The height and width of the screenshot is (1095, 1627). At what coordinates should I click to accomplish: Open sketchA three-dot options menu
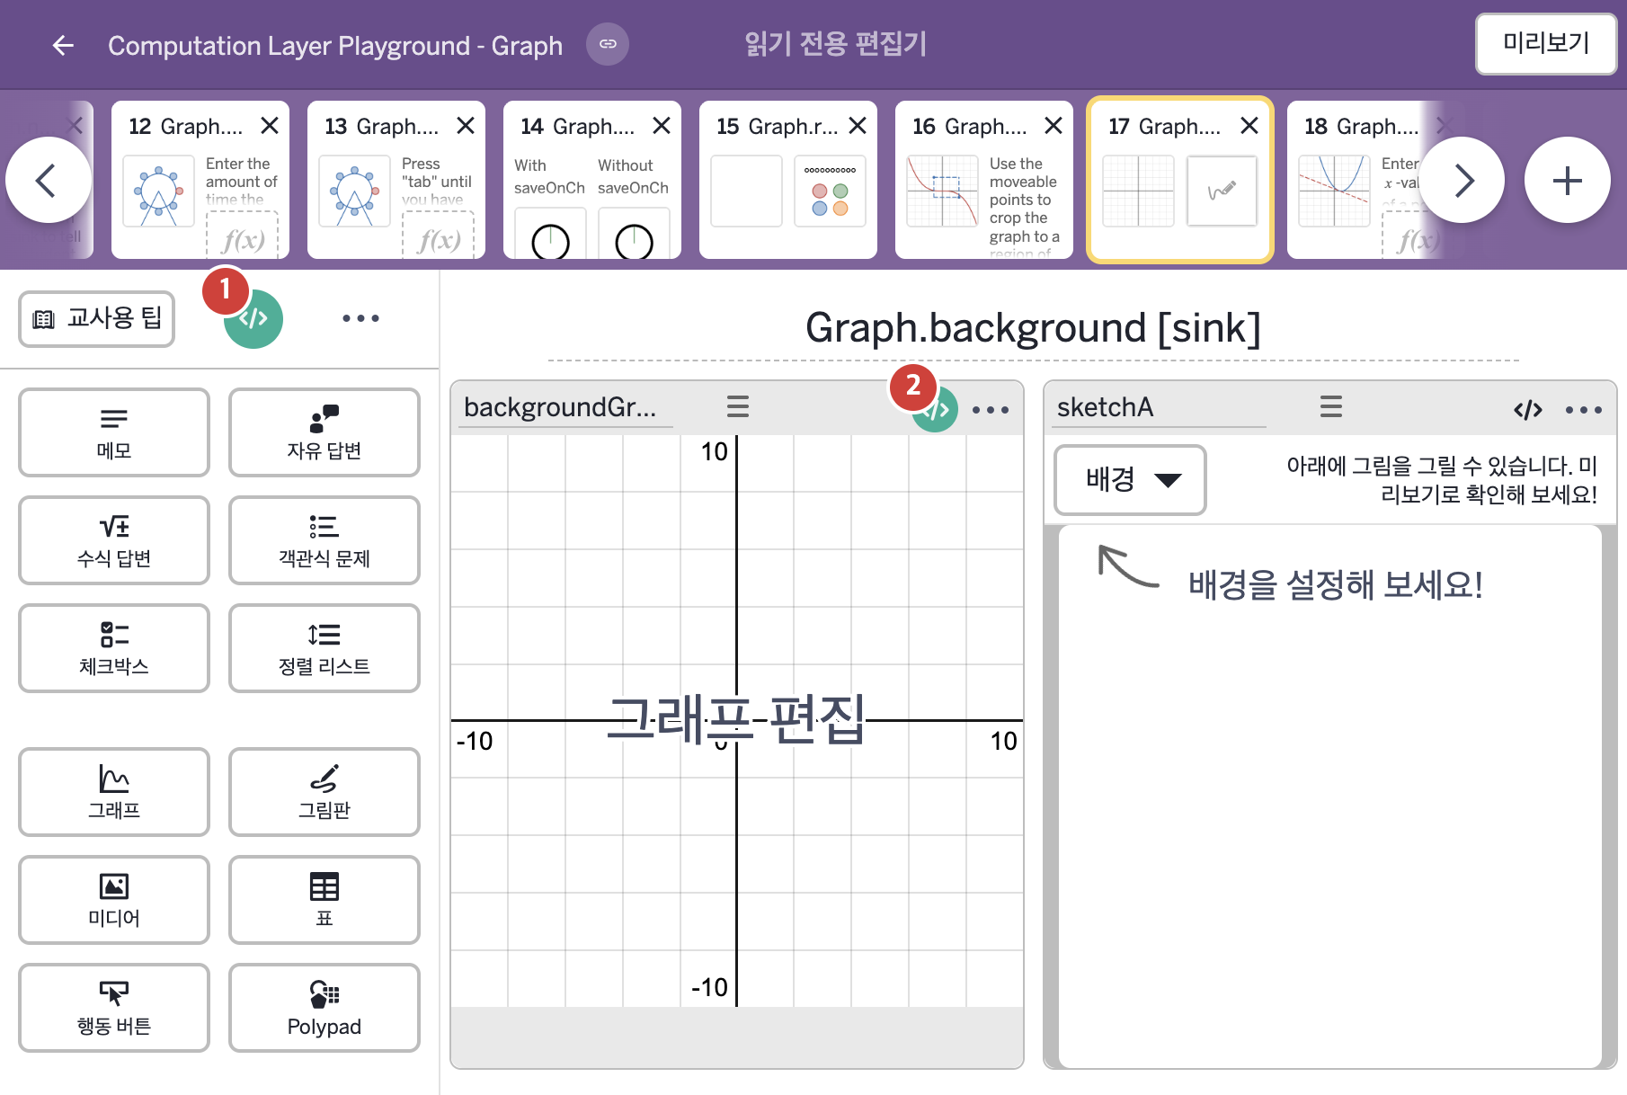tap(1584, 410)
